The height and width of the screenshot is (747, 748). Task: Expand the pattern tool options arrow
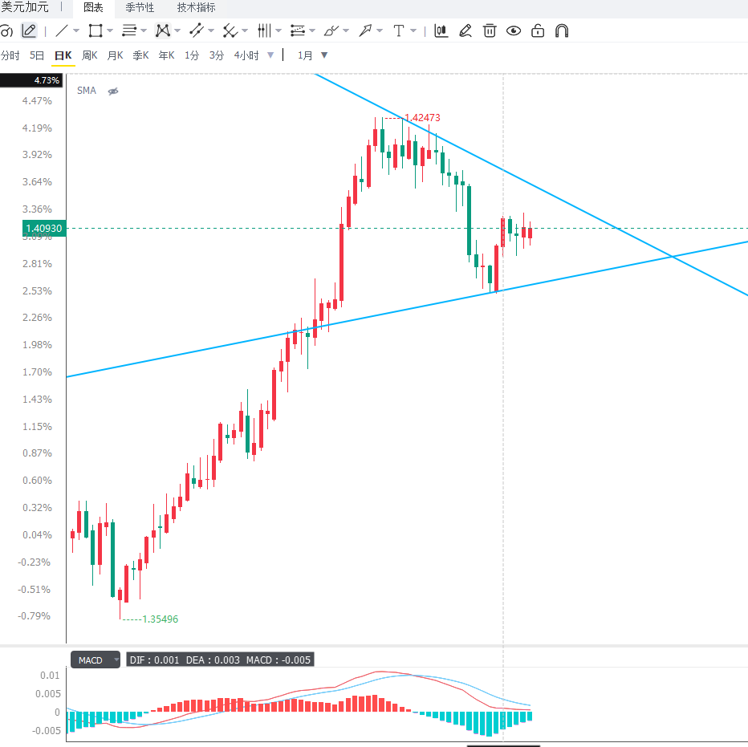tap(177, 31)
